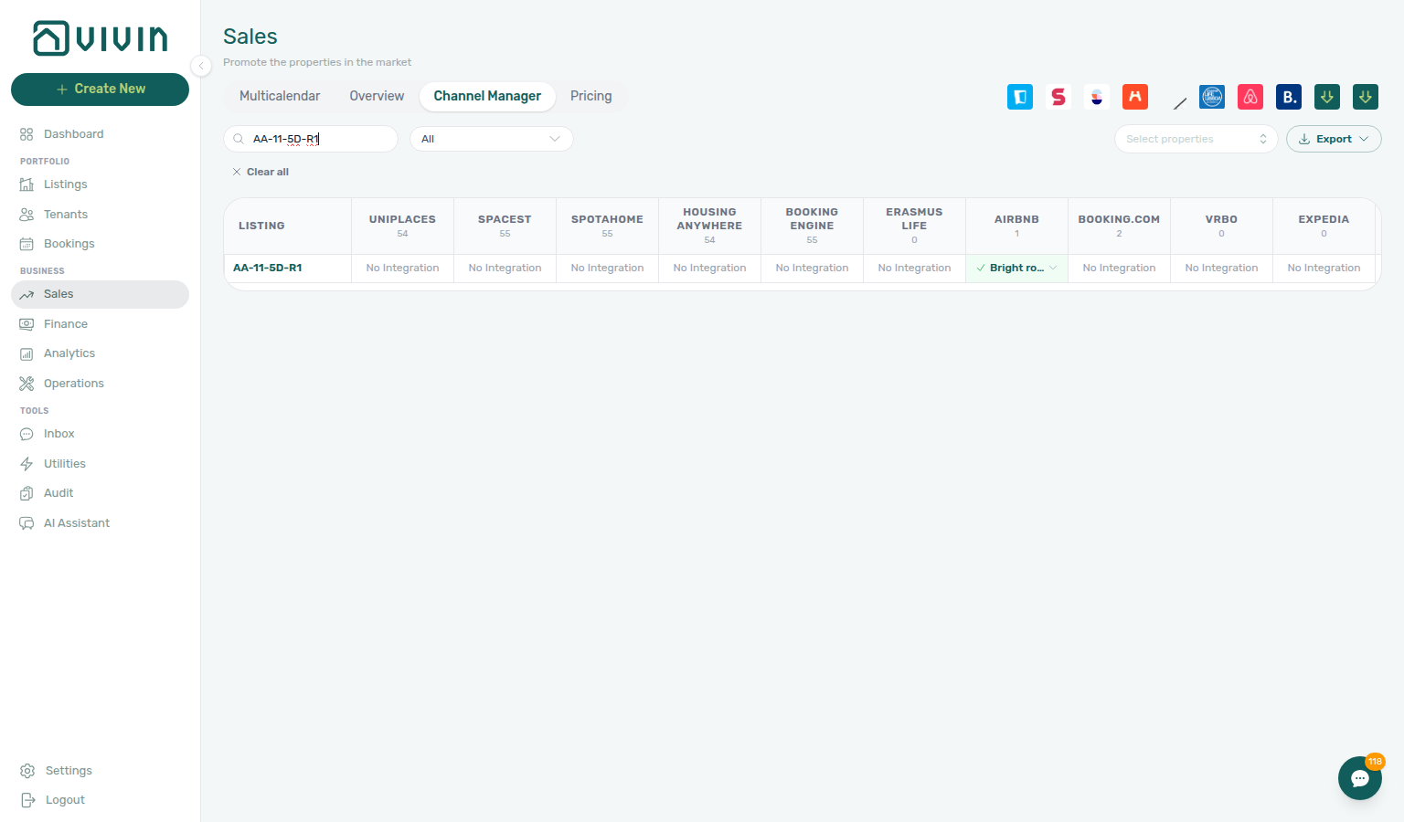Open Operations in the sidebar
Viewport: 1404px width, 822px height.
pos(100,384)
